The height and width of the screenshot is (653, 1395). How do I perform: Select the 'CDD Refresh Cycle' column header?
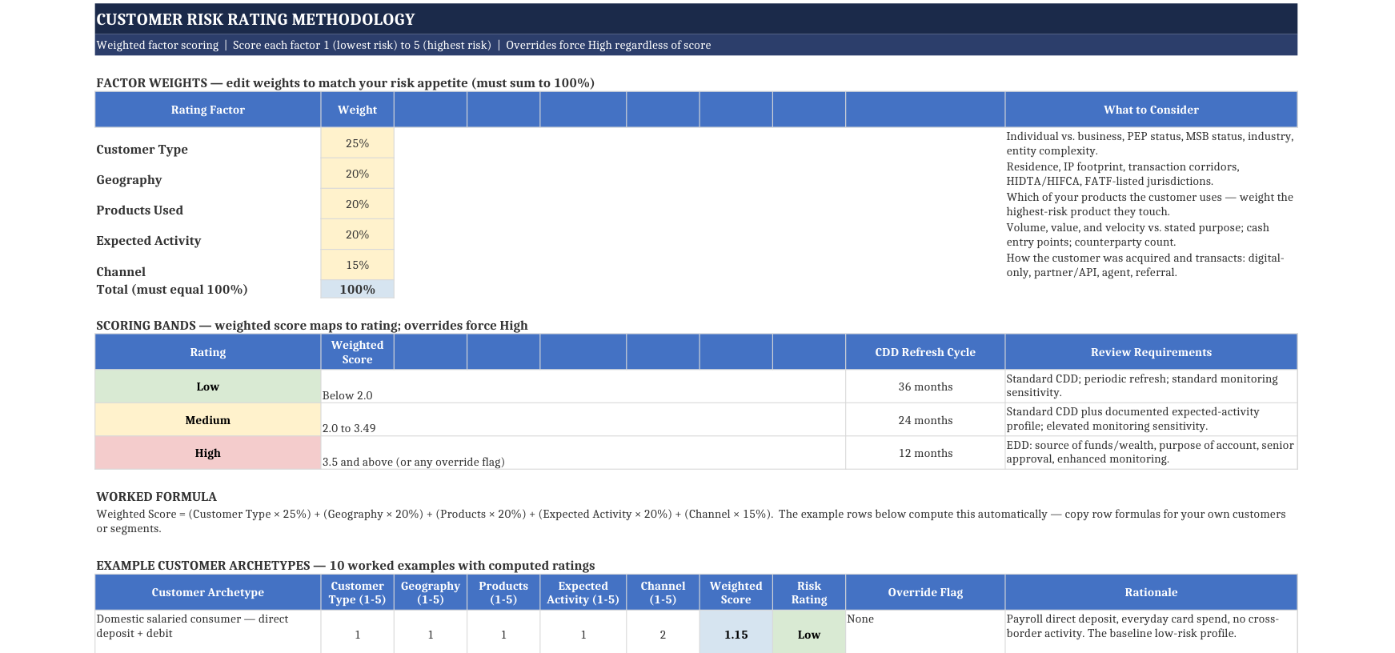coord(925,352)
